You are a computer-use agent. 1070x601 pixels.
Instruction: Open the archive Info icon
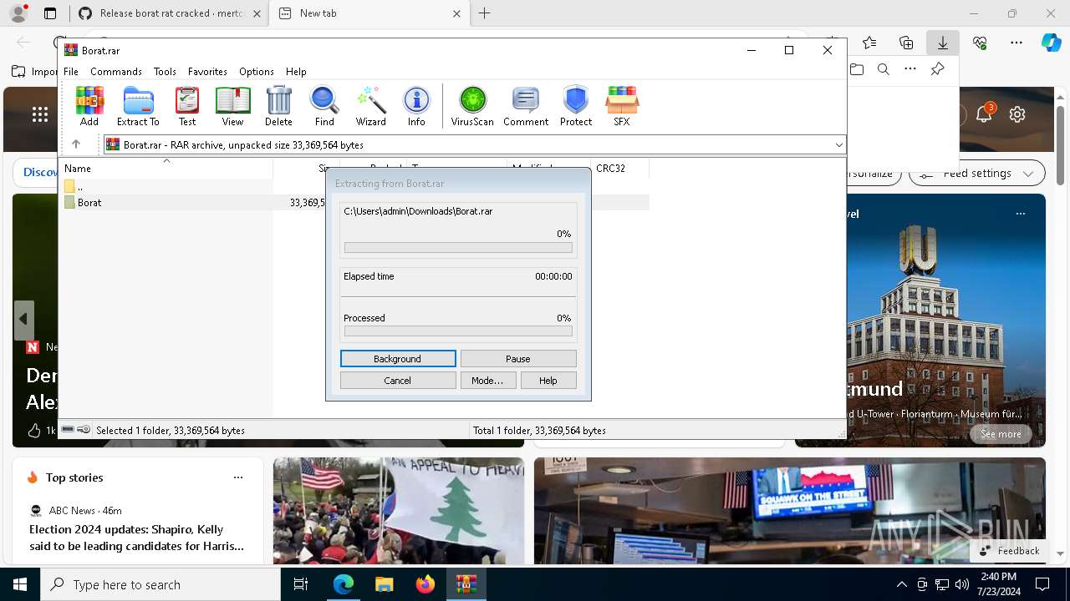pyautogui.click(x=416, y=106)
